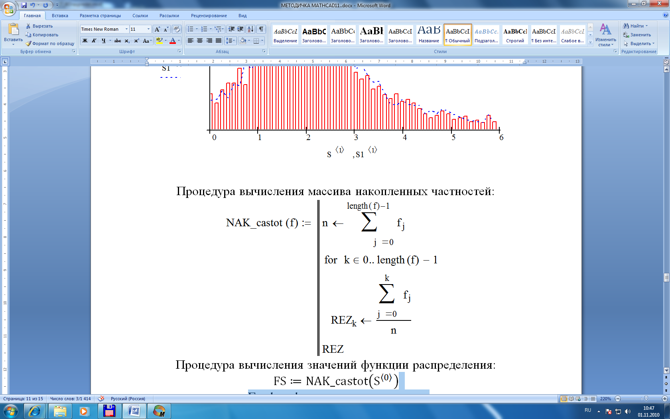Expand the bullets list dropdown arrow
The height and width of the screenshot is (419, 670).
click(x=197, y=29)
